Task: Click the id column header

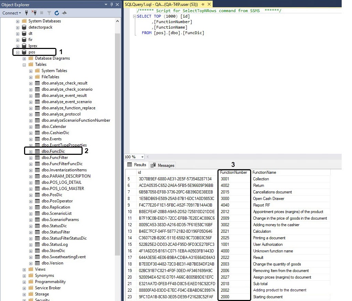Action: click(139, 172)
